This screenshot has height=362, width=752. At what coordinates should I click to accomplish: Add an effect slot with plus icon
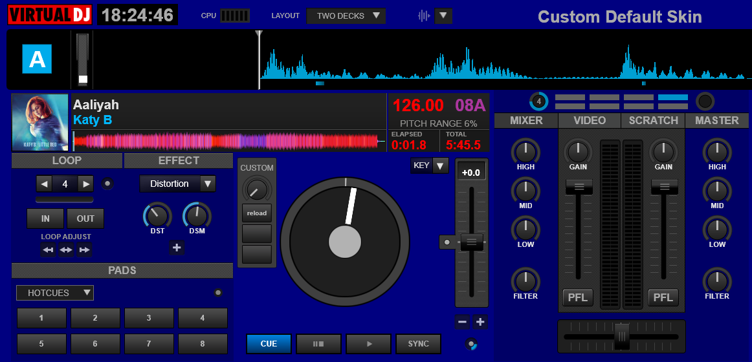click(177, 248)
